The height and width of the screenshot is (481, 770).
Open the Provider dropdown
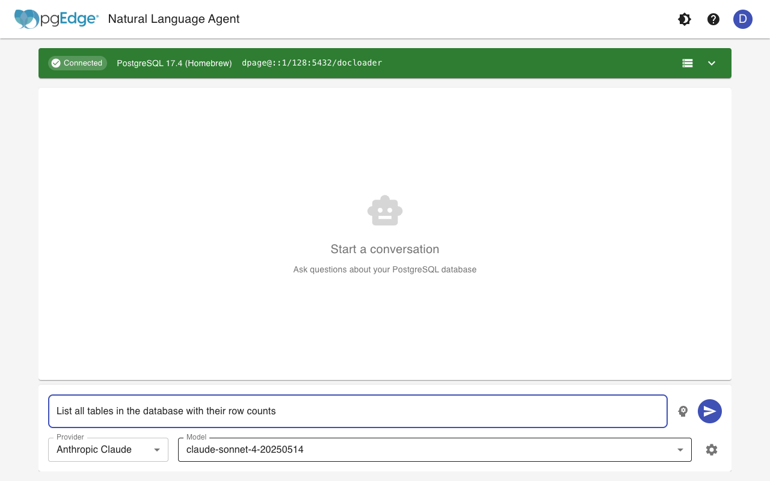(108, 449)
